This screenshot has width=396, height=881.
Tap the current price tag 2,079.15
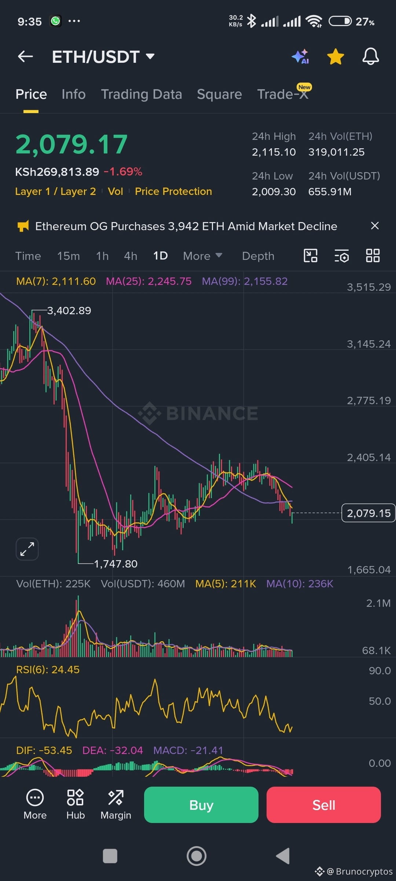click(368, 513)
